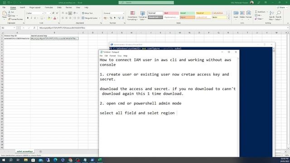Click the Decrease Decimal icon
This screenshot has height=163, width=290.
[123, 18]
